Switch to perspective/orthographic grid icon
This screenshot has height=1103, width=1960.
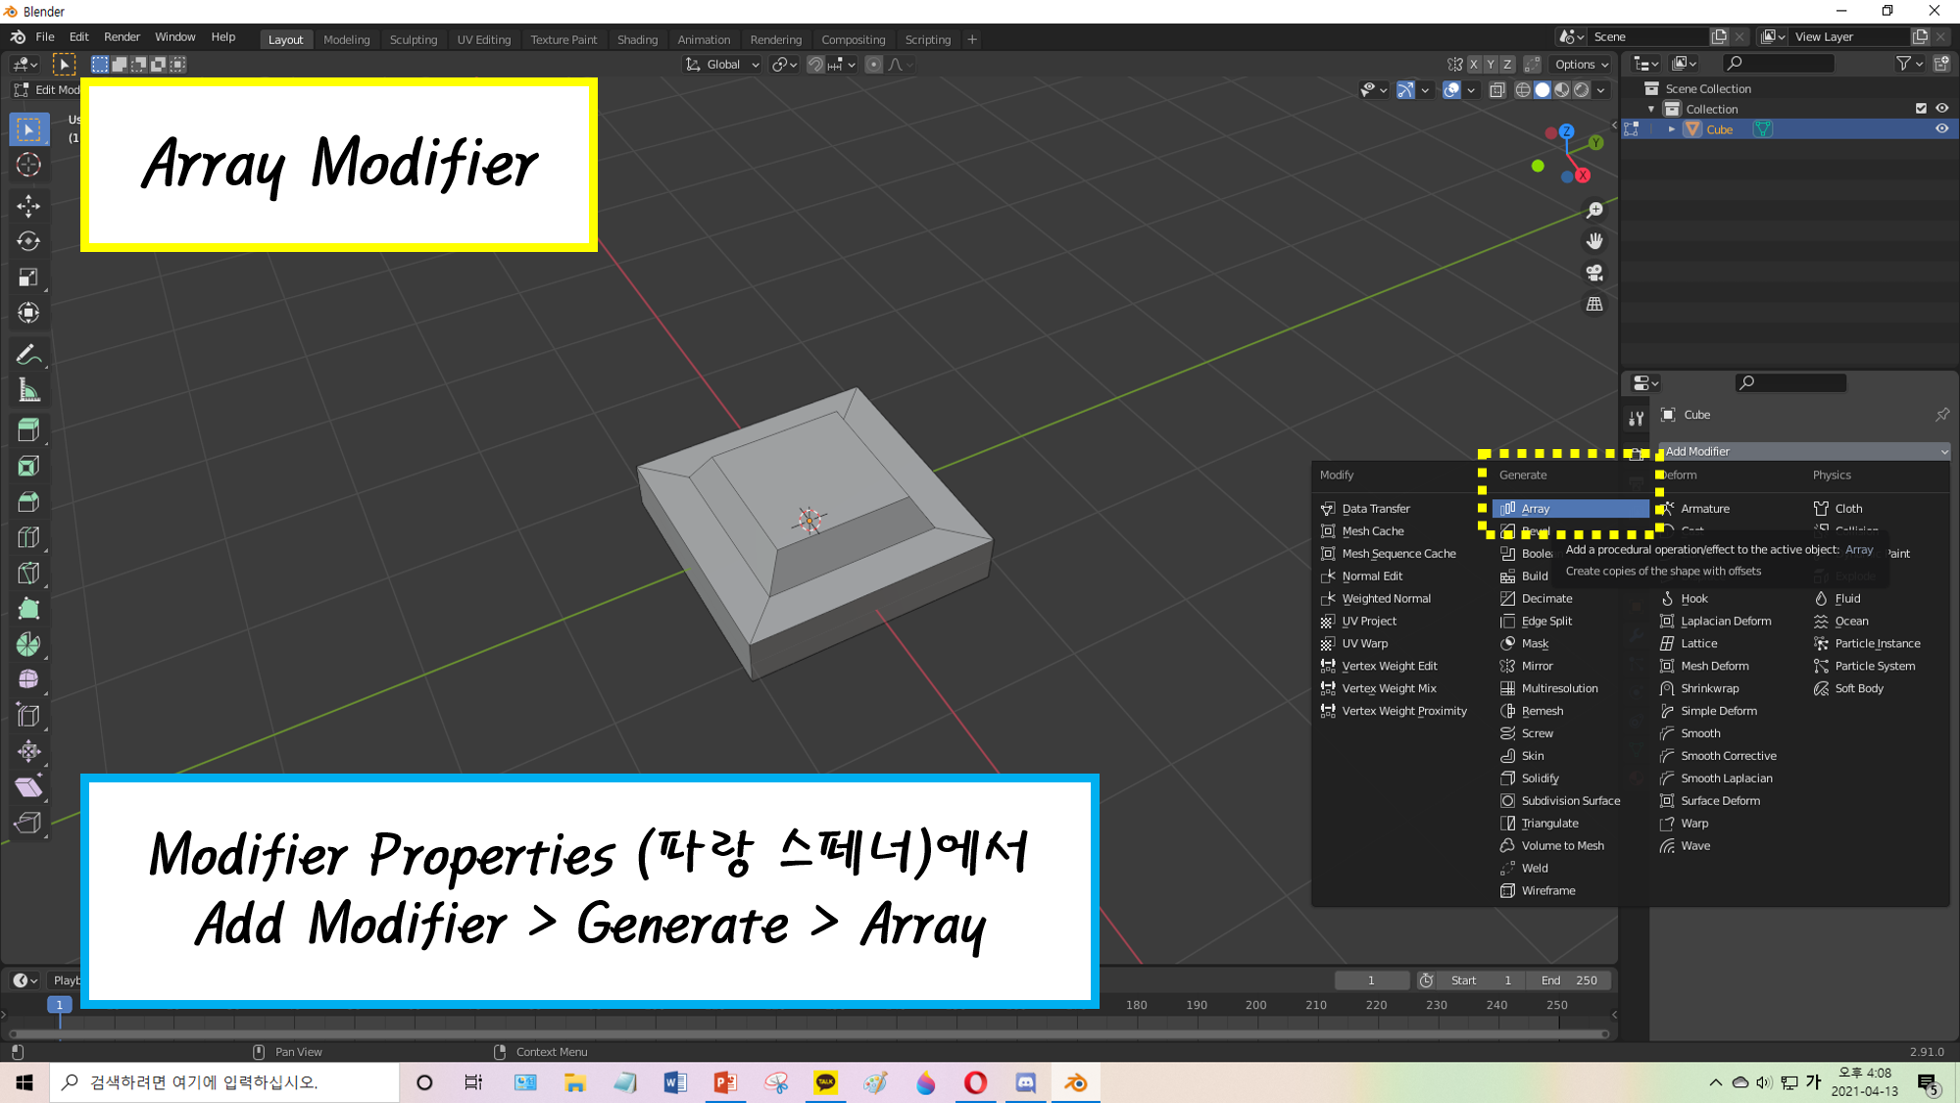click(x=1594, y=304)
